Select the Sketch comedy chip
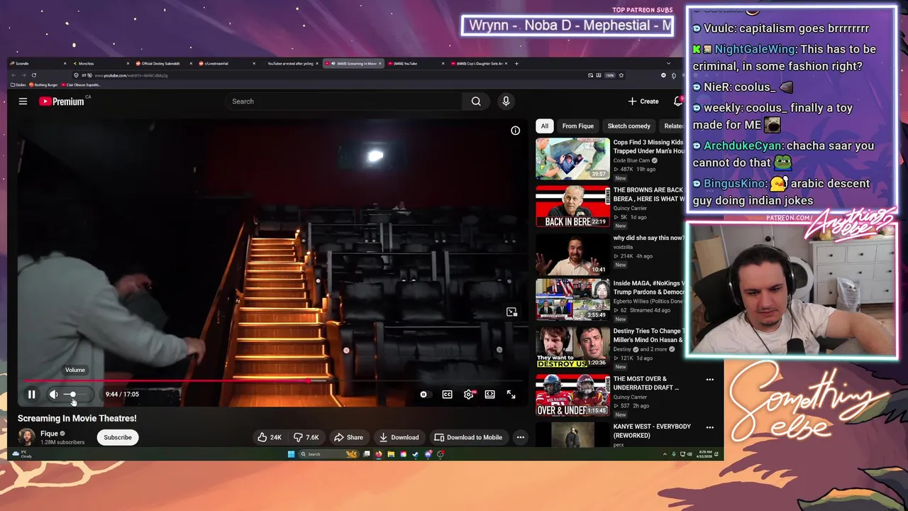 click(629, 126)
